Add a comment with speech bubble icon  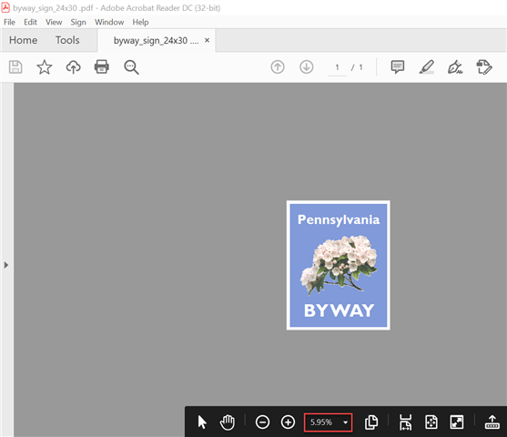coord(398,67)
